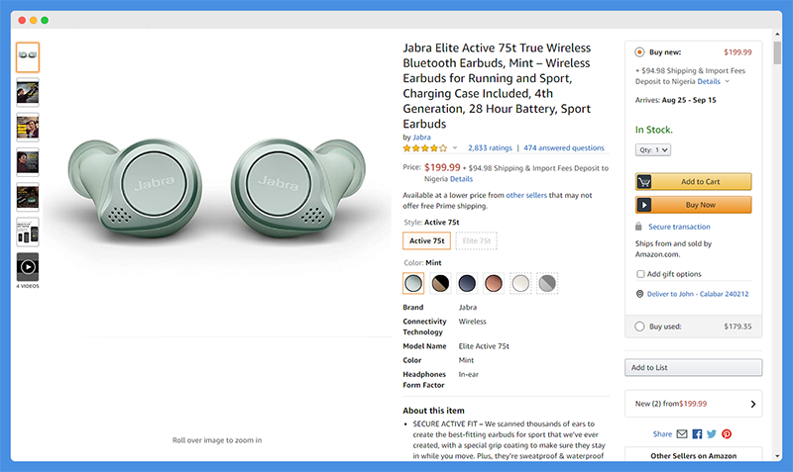Select the Buy new radio button
This screenshot has height=472, width=793.
[x=639, y=52]
